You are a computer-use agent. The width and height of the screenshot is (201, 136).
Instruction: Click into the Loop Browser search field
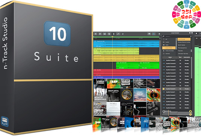(x=177, y=37)
